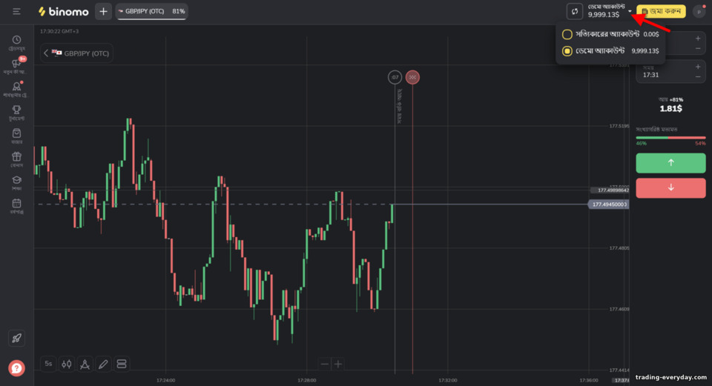712x386 pixels.
Task: Open the education graduation cap icon
Action: (x=17, y=180)
